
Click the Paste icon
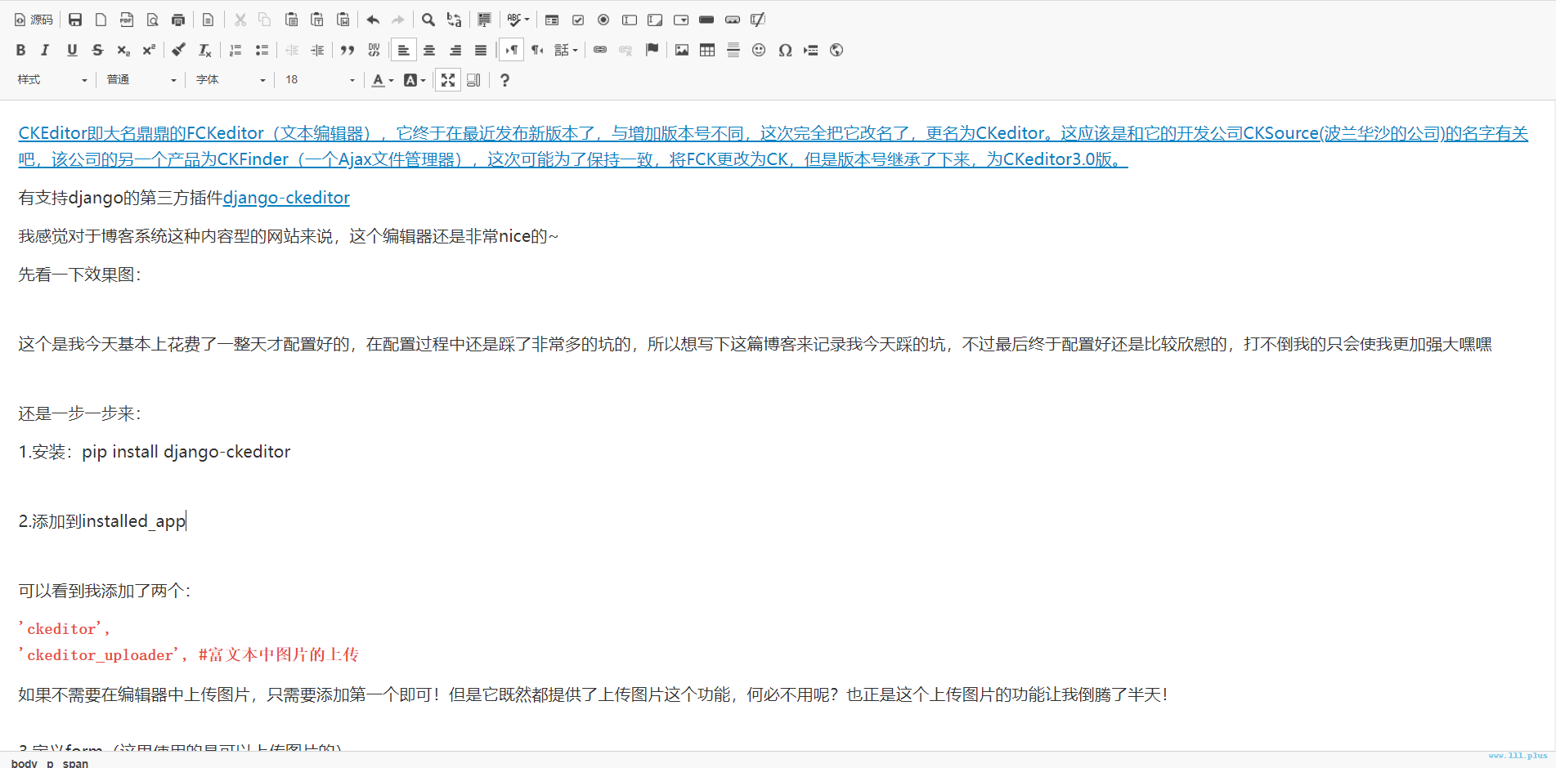(x=291, y=20)
